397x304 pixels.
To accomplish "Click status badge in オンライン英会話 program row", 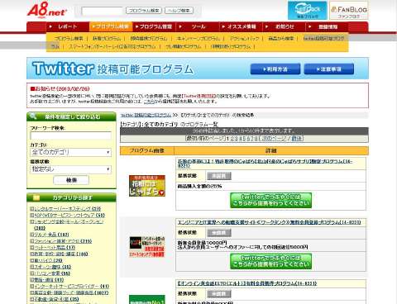I will [x=219, y=294].
